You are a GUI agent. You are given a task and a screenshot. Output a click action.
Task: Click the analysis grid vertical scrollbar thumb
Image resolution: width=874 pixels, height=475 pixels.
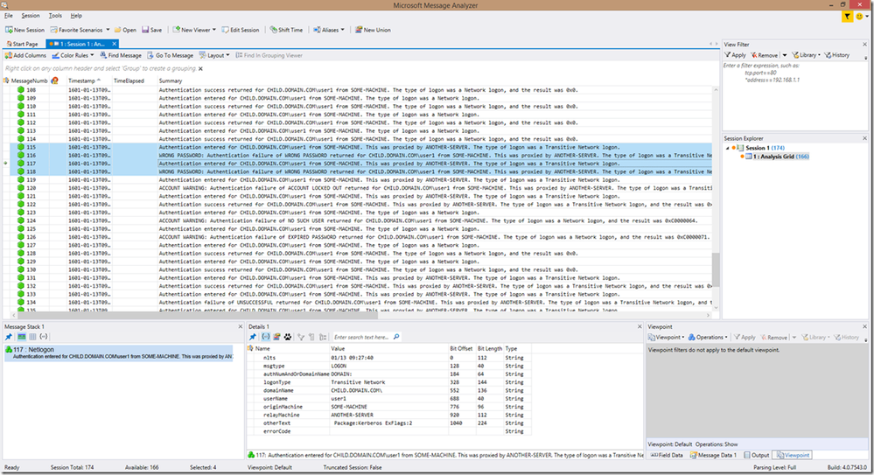tap(716, 269)
